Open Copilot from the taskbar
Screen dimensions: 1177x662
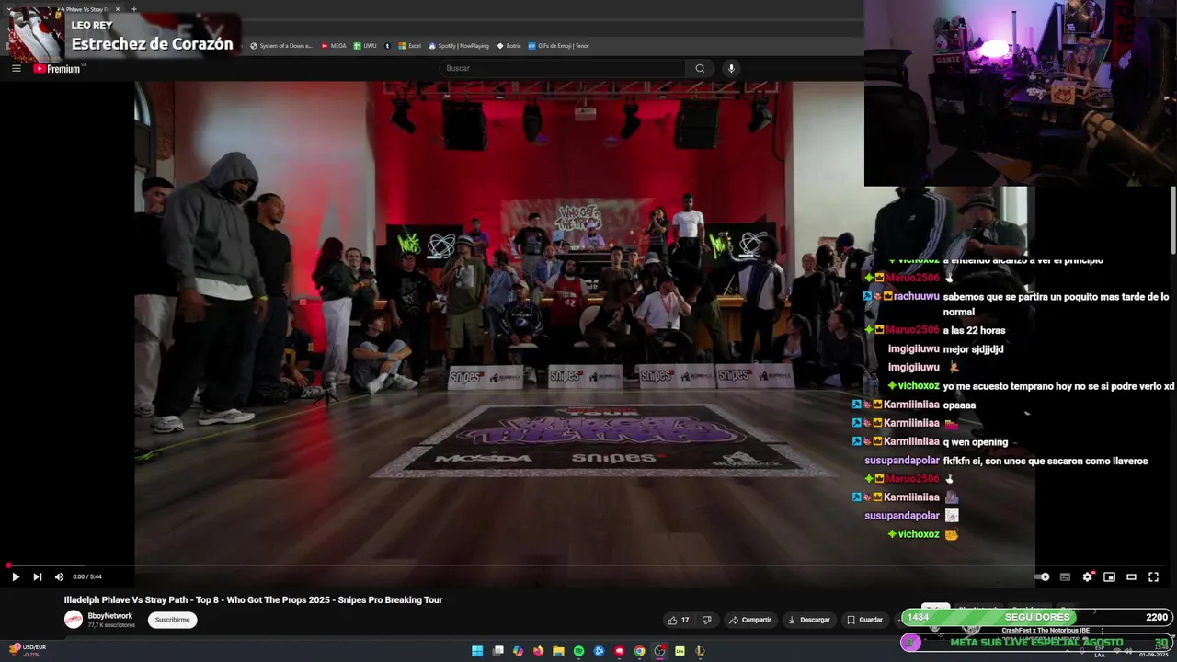(x=518, y=651)
